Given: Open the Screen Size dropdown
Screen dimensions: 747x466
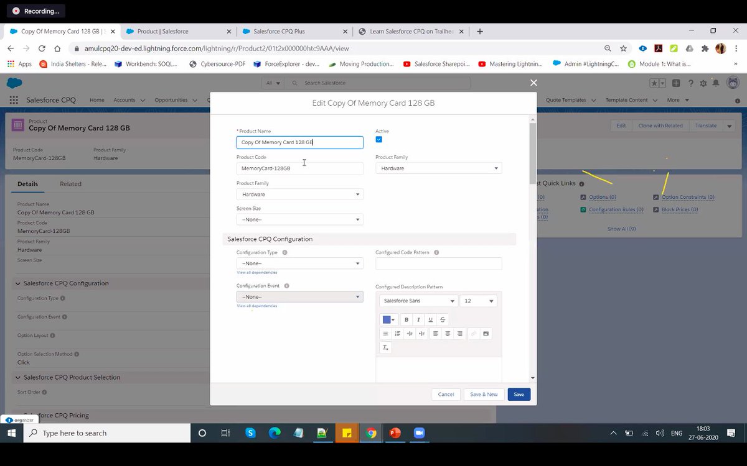Looking at the screenshot, I should point(299,219).
